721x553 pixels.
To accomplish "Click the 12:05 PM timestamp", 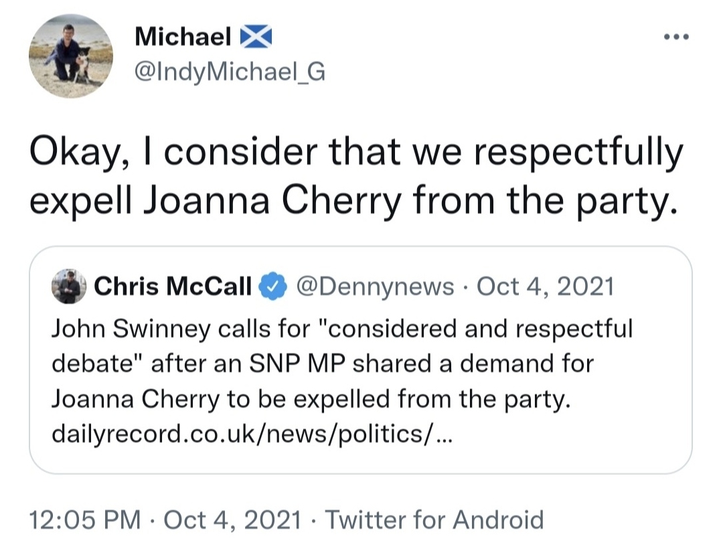I will (84, 520).
